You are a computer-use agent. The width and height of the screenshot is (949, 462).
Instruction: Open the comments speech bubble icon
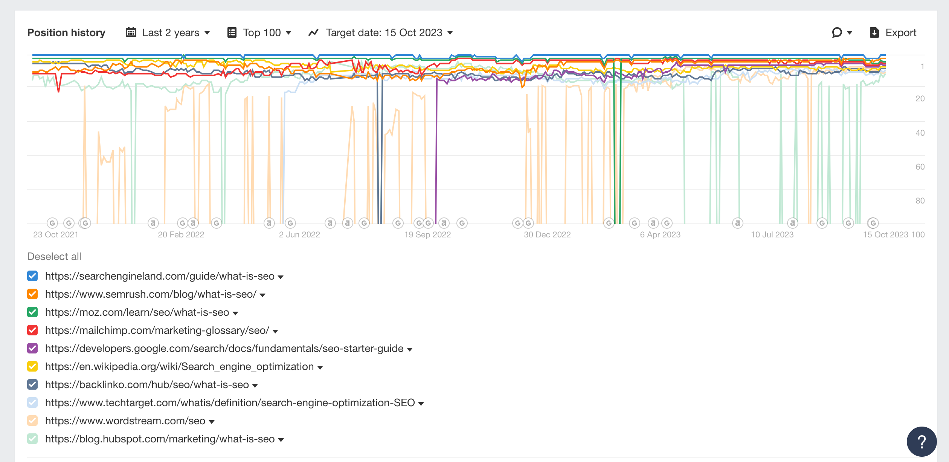point(837,32)
